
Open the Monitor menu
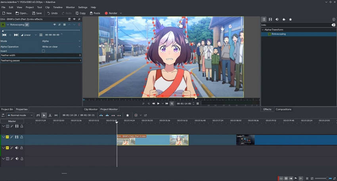pos(70,7)
